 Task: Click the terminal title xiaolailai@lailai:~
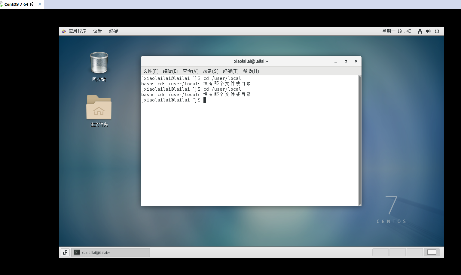pyautogui.click(x=251, y=61)
